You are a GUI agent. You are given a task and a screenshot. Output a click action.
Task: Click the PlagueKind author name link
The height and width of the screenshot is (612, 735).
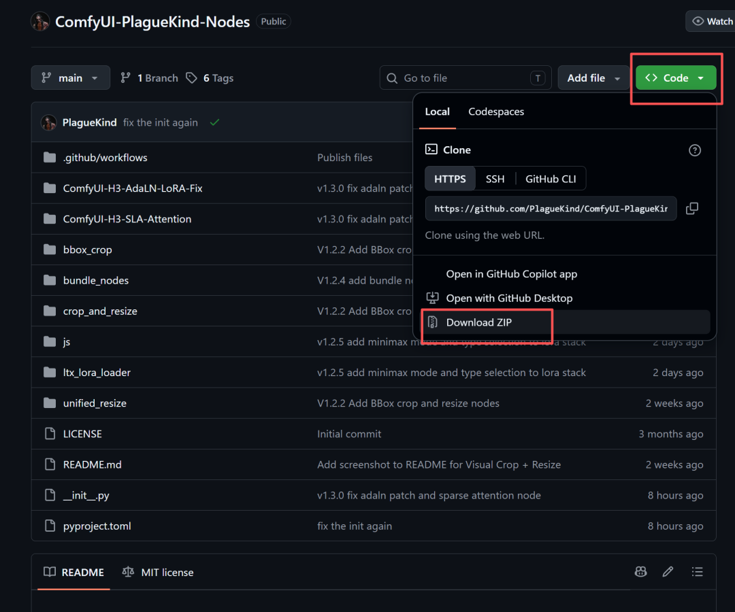[90, 122]
